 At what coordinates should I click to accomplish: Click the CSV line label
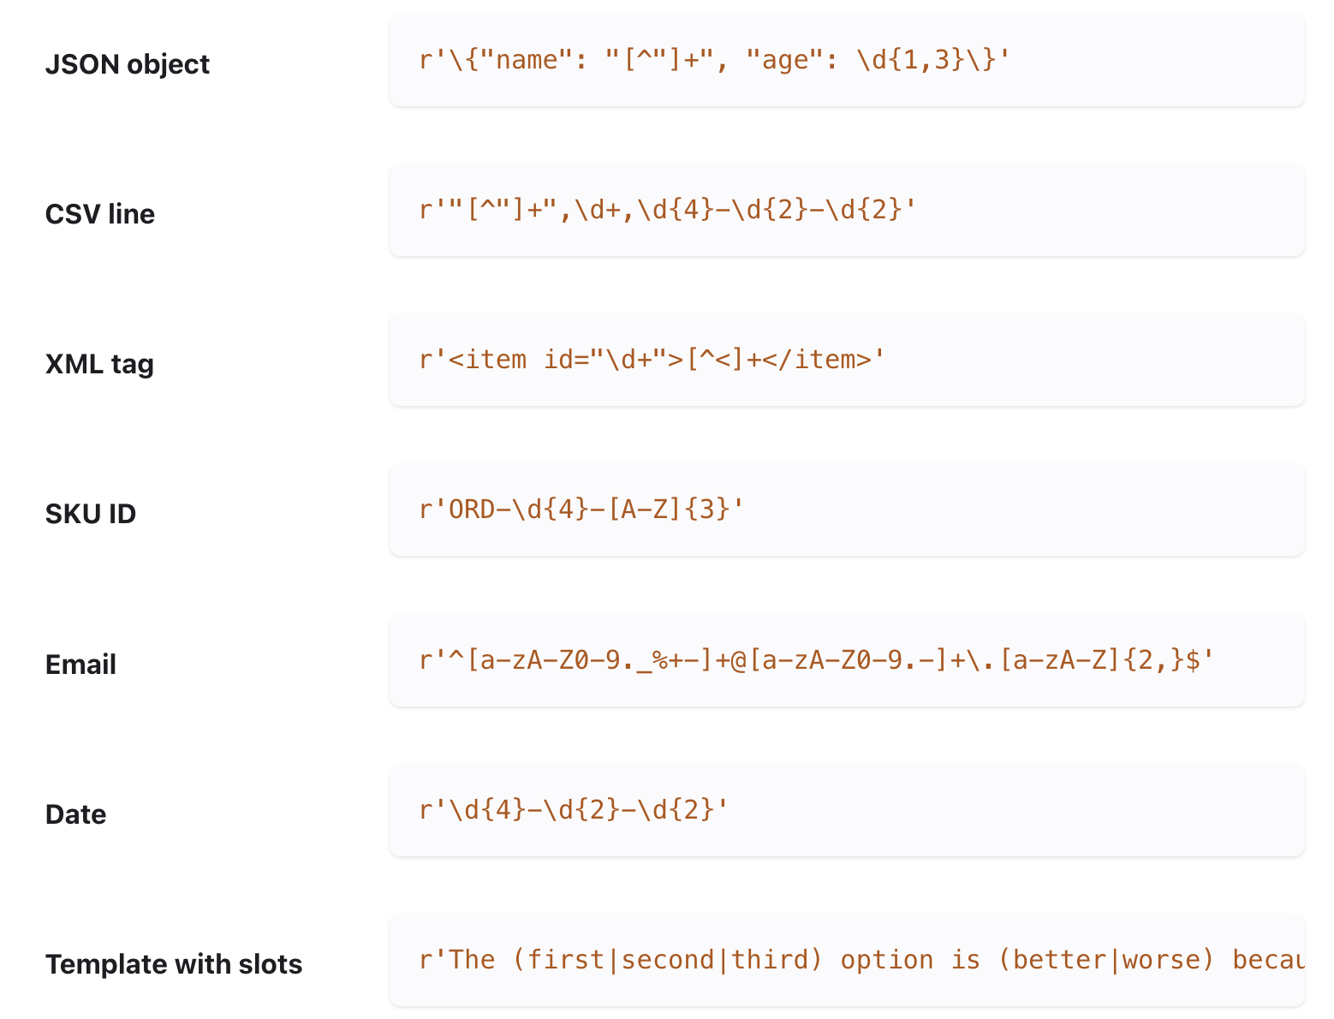[x=99, y=214]
